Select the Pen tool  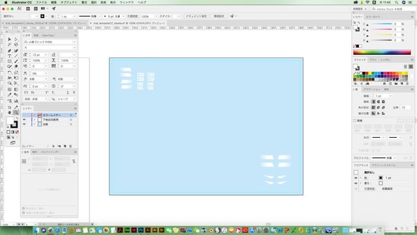coord(10,51)
